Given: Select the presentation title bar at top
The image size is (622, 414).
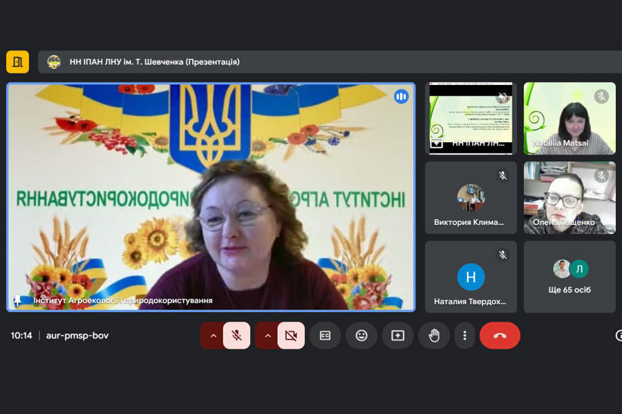Looking at the screenshot, I should coord(155,61).
